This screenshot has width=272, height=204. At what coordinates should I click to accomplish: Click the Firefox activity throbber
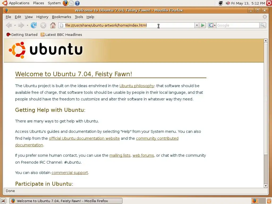pyautogui.click(x=265, y=17)
